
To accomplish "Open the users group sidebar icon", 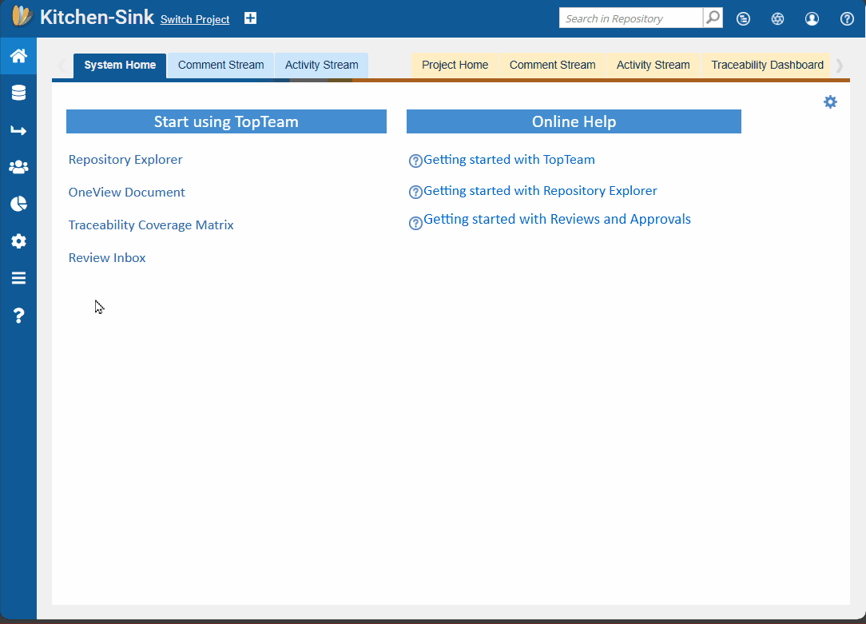I will [x=19, y=167].
